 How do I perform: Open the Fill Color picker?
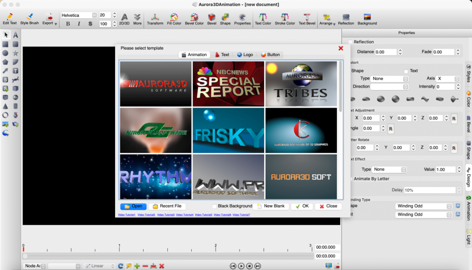(174, 19)
